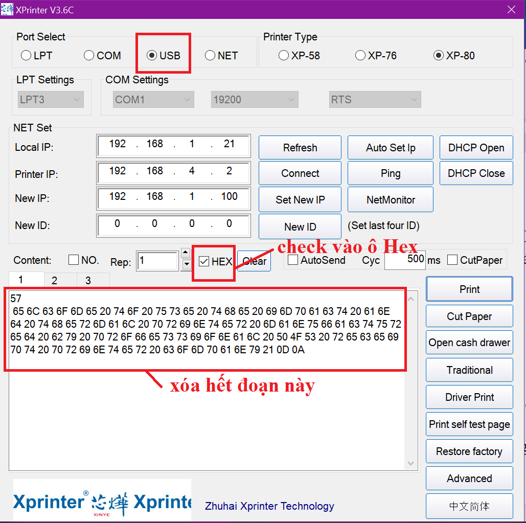The width and height of the screenshot is (526, 523).
Task: Click the Set New IP button
Action: point(300,199)
